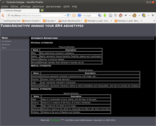Image resolution: width=156 pixels, height=126 pixels.
Task: Open the Historique menu
Action: click(x=38, y=6)
